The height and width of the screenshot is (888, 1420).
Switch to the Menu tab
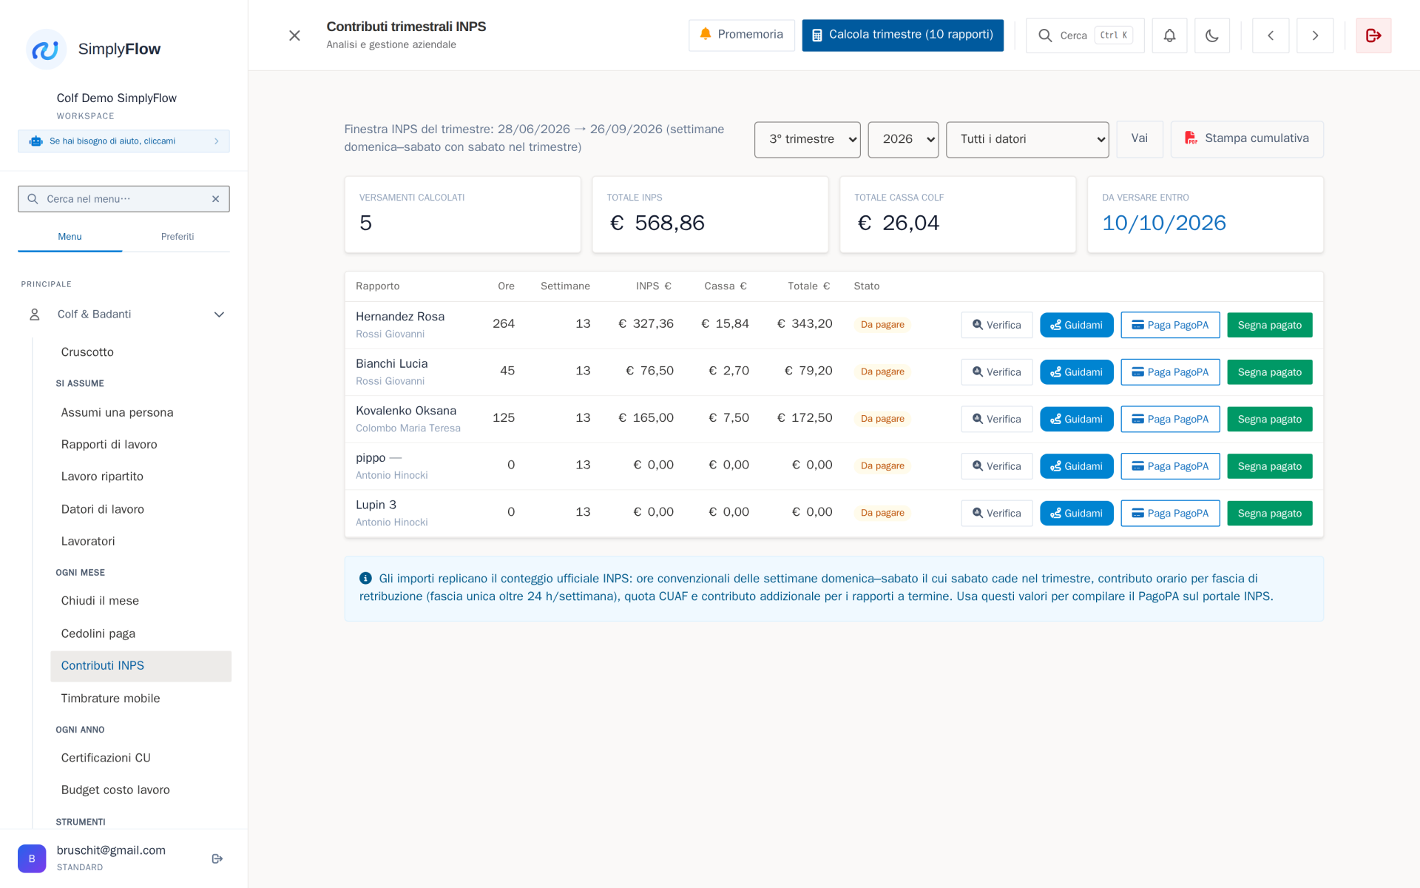tap(70, 237)
